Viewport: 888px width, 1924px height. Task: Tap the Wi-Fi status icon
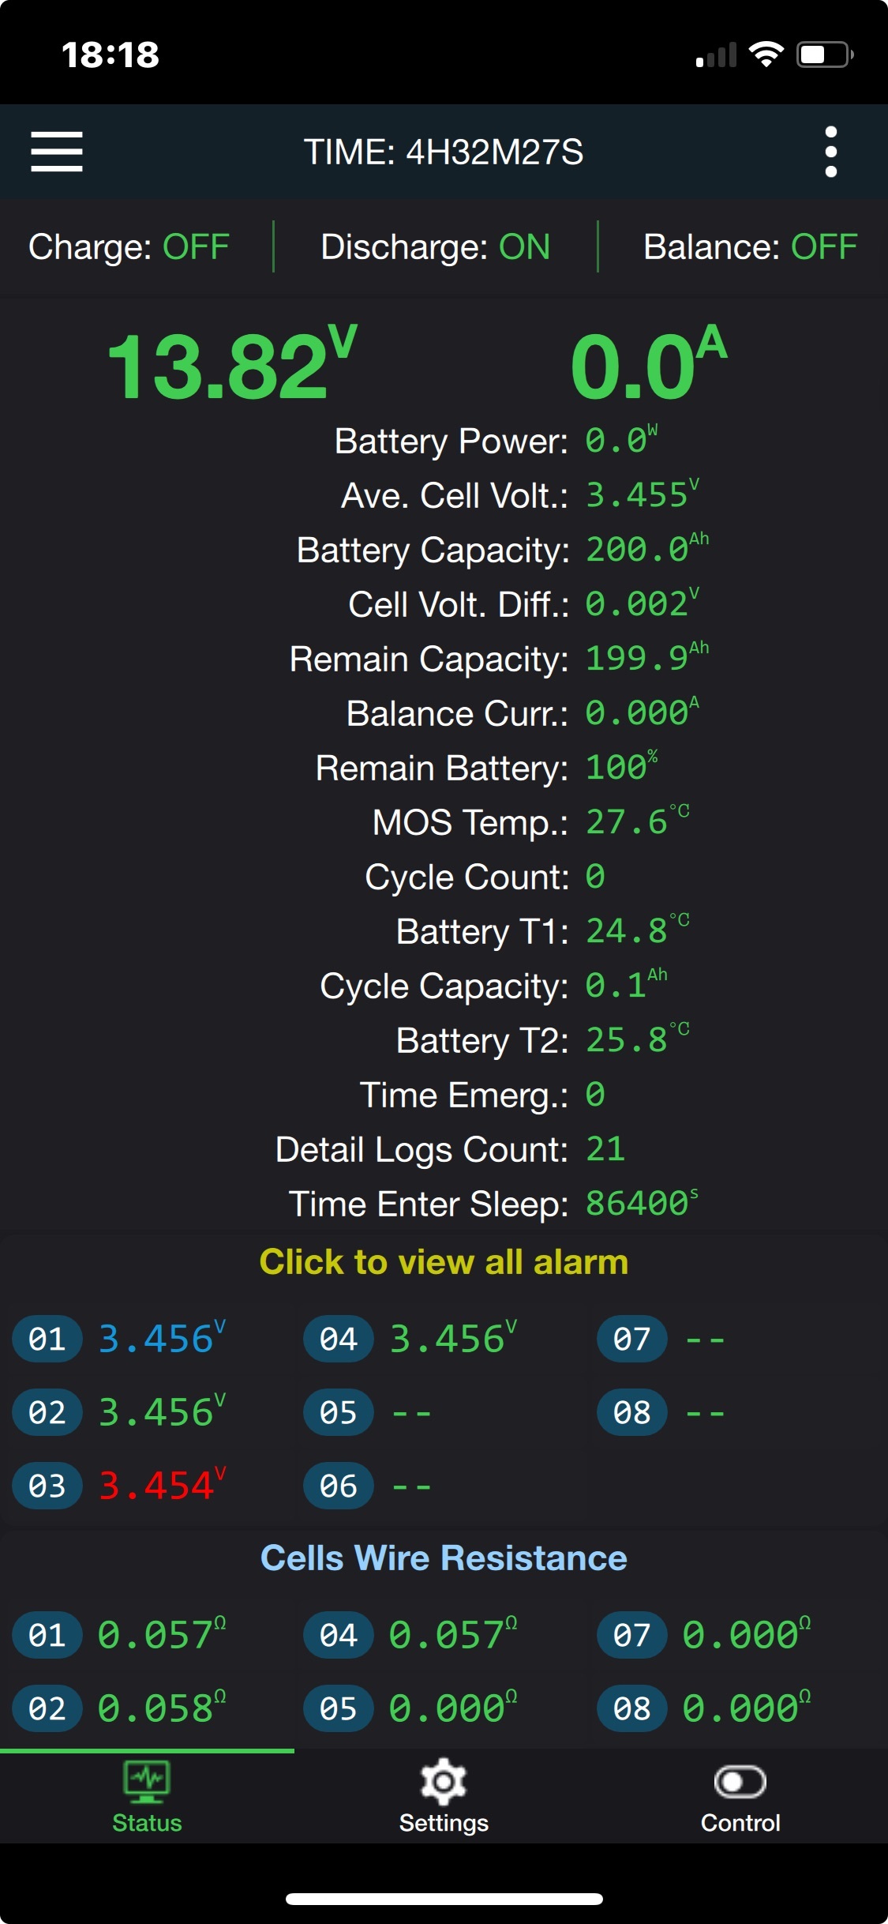tap(766, 54)
